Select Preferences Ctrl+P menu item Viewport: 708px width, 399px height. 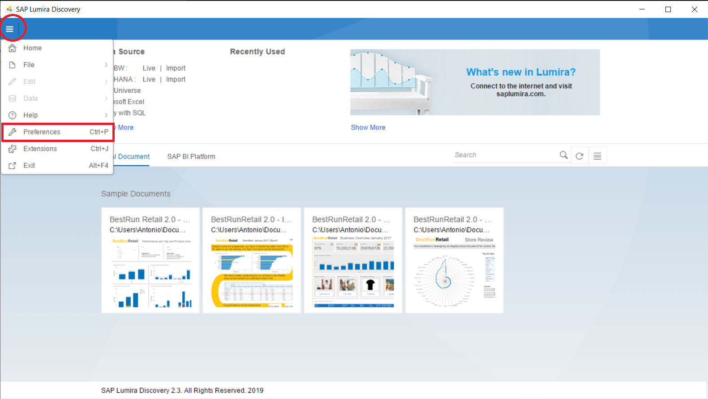click(58, 132)
